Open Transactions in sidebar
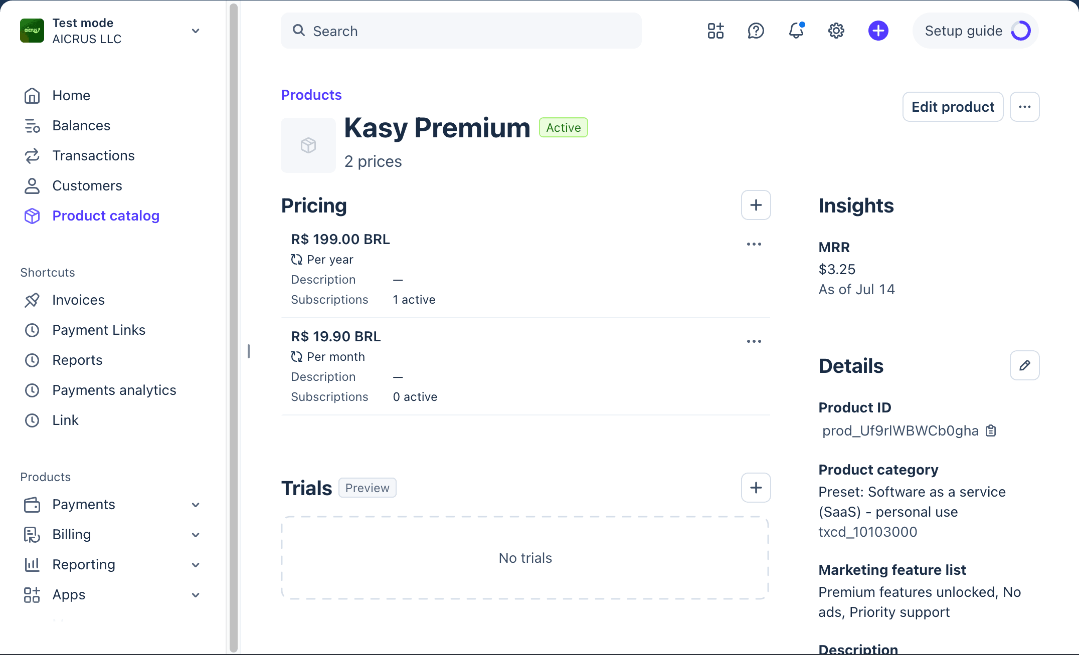The width and height of the screenshot is (1079, 655). [94, 155]
